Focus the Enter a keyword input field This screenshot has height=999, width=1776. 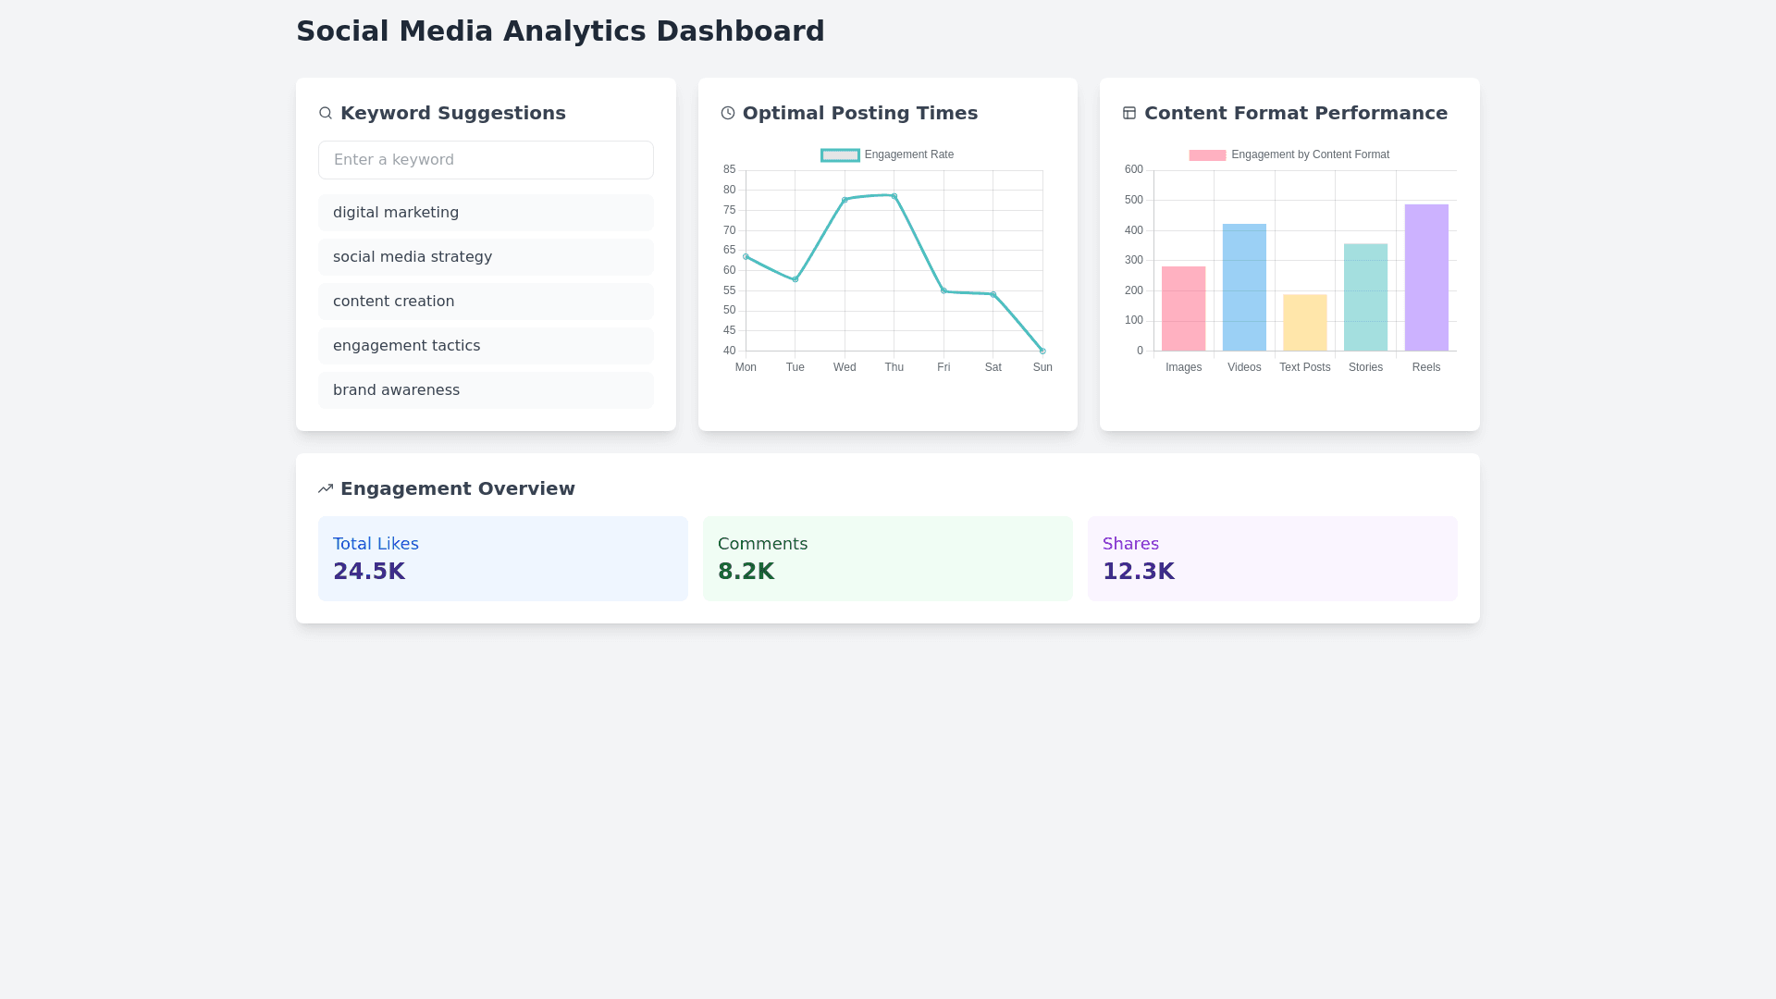point(486,160)
